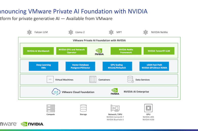
Task: Click the Compute label
Action: point(51,114)
